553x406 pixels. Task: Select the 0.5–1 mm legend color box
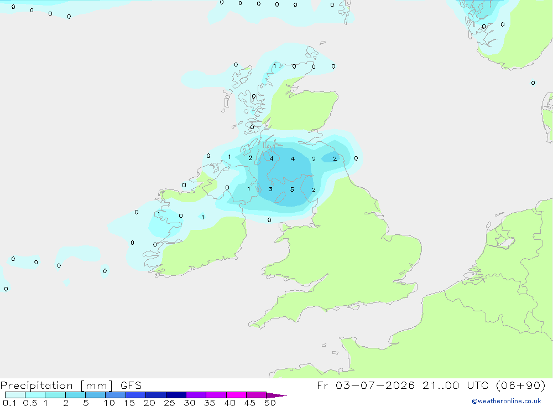pos(35,395)
